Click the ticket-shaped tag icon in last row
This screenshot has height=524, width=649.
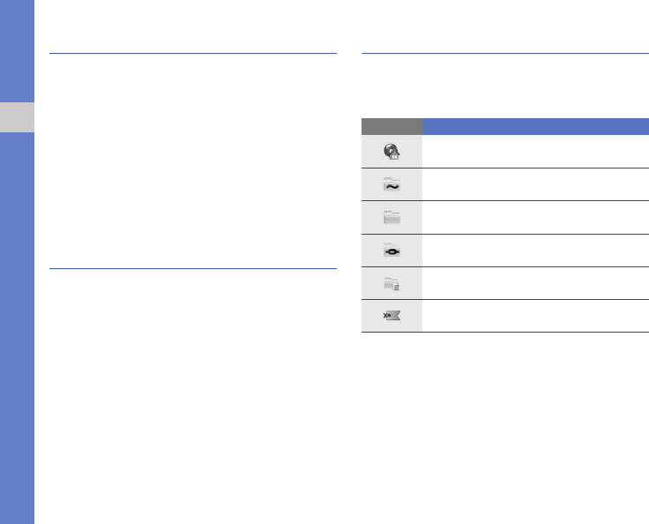click(x=392, y=316)
